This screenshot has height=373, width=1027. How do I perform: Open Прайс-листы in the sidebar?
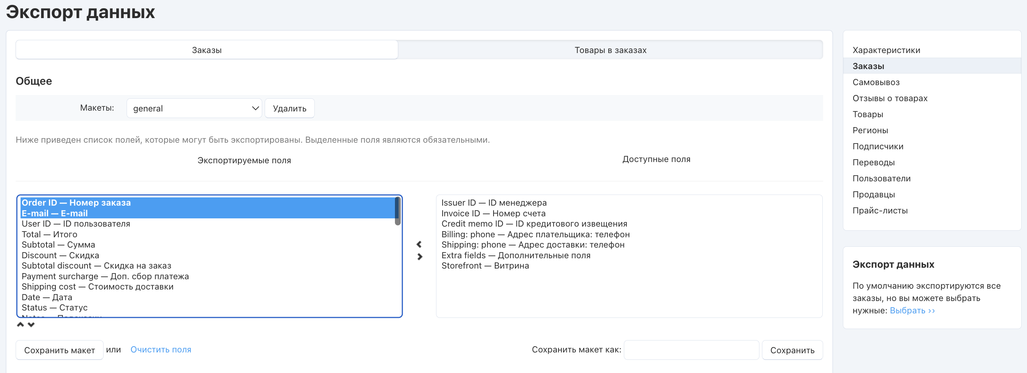coord(880,211)
